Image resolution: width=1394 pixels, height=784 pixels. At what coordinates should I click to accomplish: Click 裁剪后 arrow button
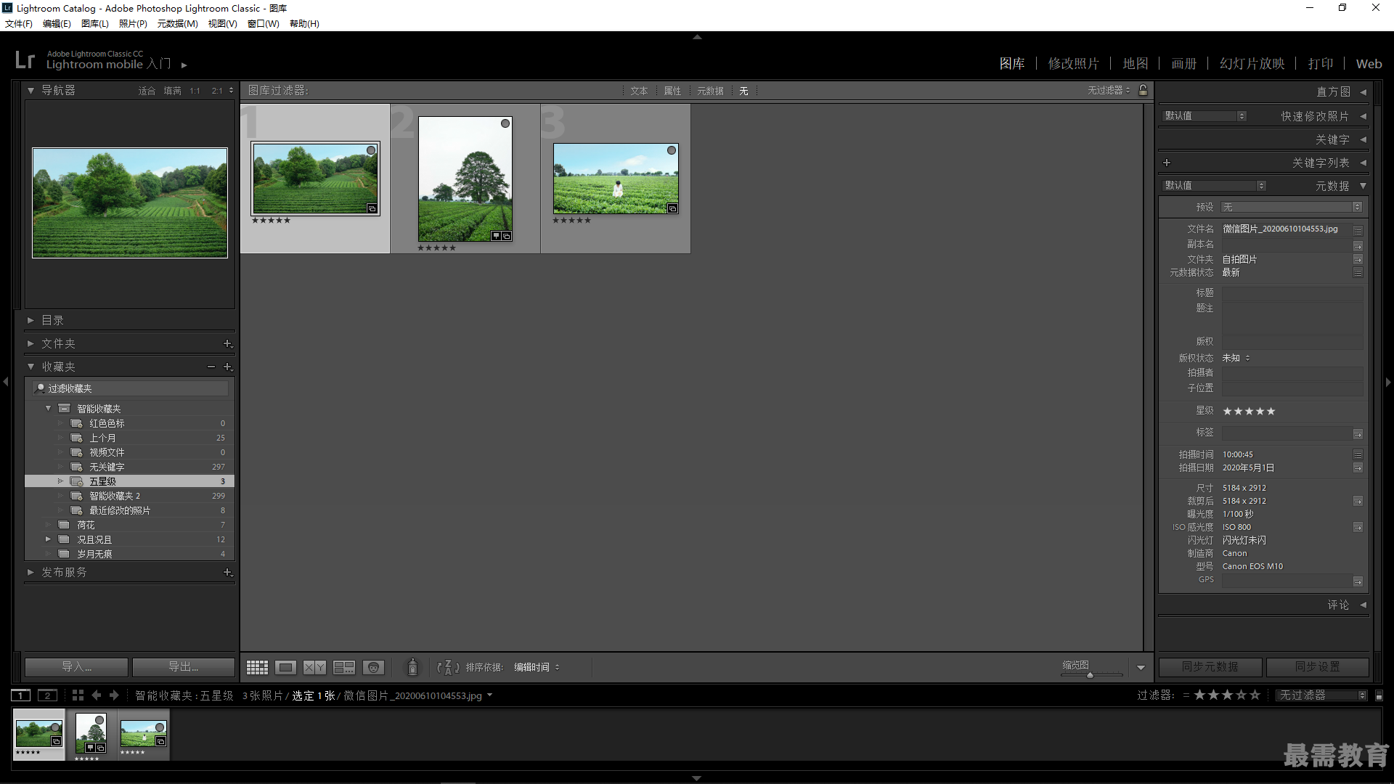point(1358,502)
